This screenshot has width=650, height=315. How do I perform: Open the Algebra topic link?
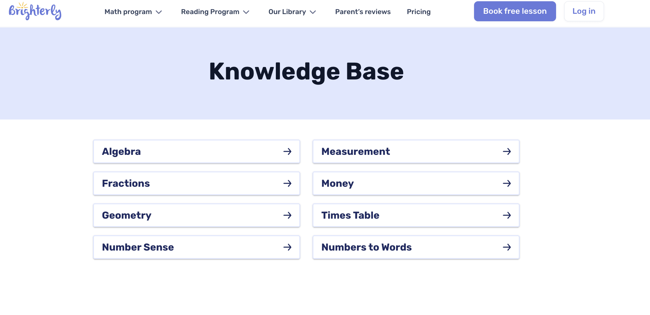(121, 152)
